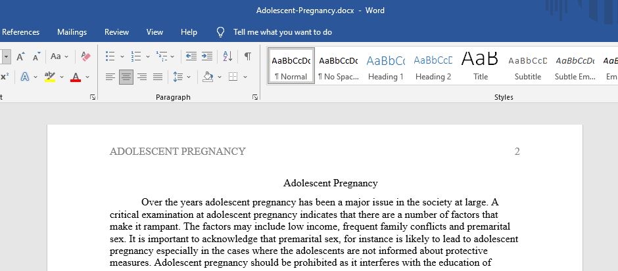Expand the font color dropdown arrow
This screenshot has width=618, height=271.
coord(87,77)
